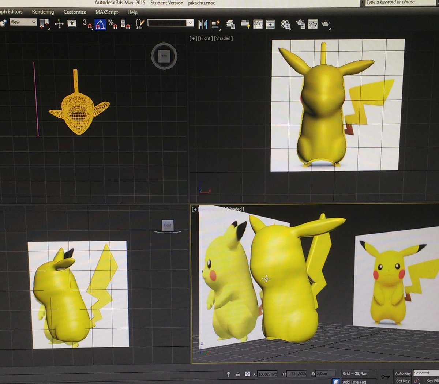
Task: Expand the Selected key filter dropdown
Action: [426, 373]
